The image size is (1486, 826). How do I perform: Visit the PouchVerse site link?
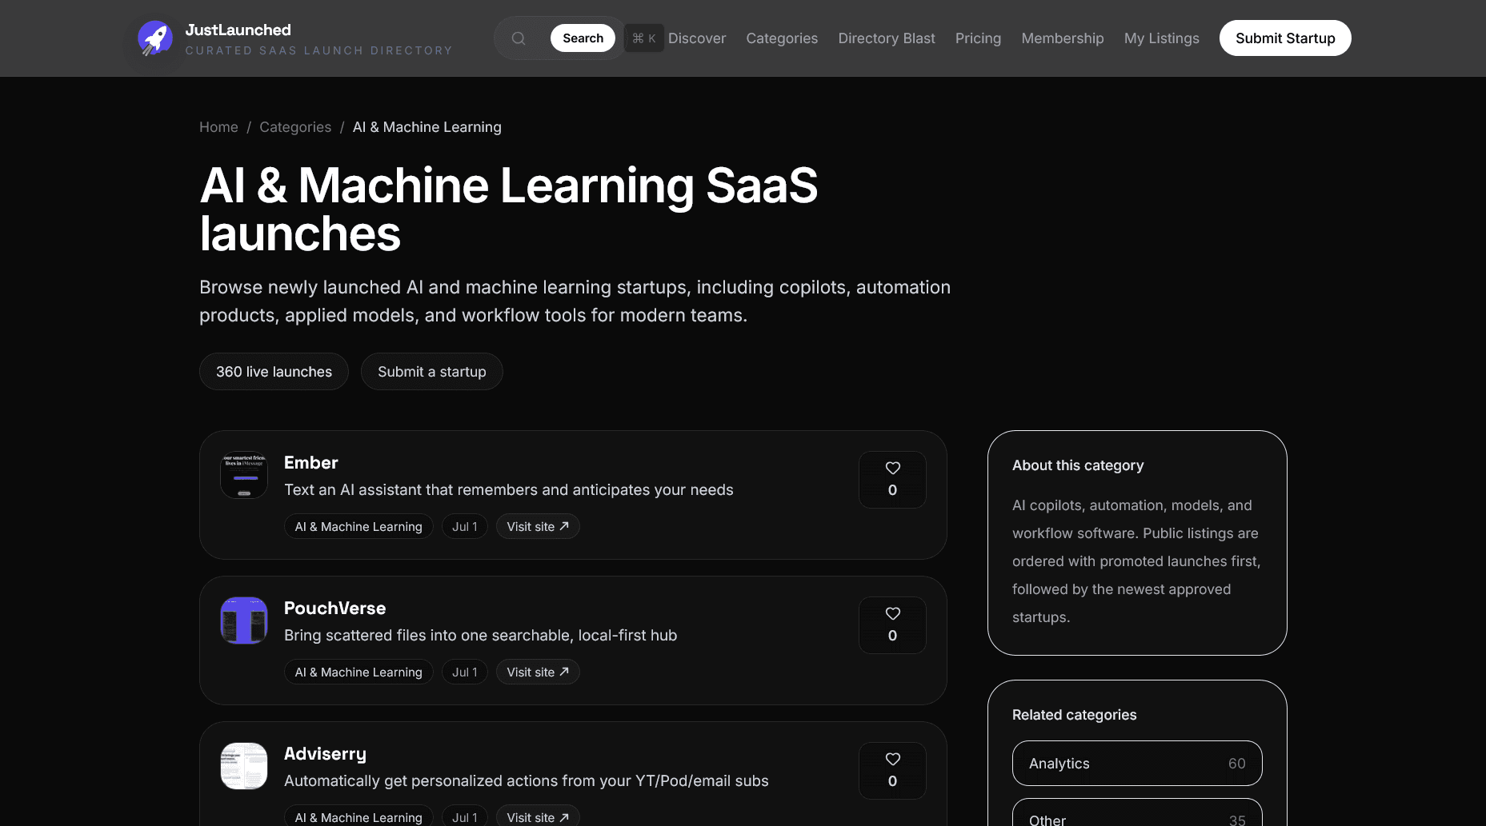coord(538,672)
